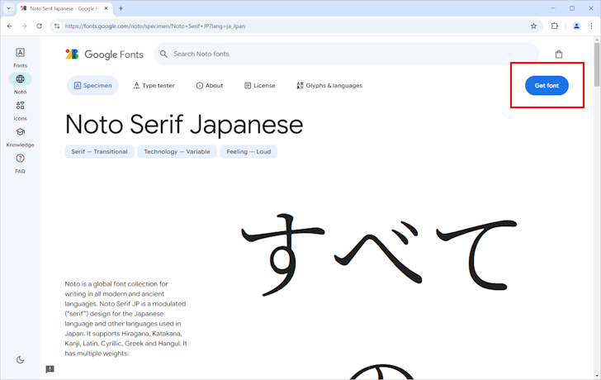Screen dimensions: 601x380
Task: Click the feedback icon at bottom left
Action: click(x=50, y=369)
